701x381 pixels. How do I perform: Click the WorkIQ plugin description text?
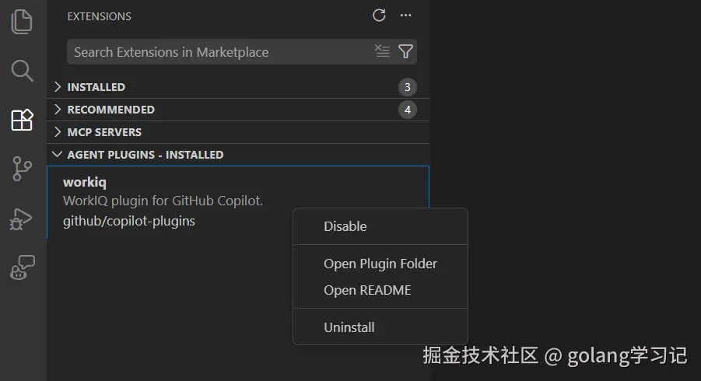coord(163,201)
